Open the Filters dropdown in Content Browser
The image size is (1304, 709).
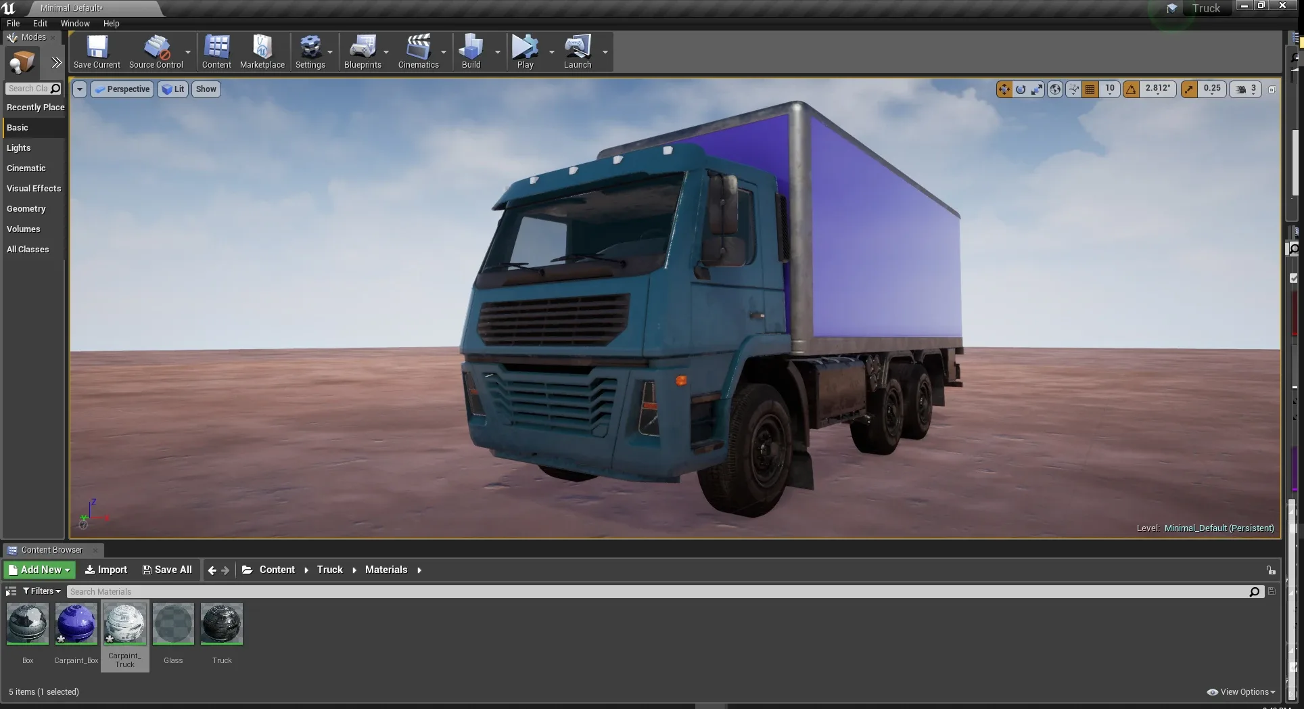[x=41, y=591]
